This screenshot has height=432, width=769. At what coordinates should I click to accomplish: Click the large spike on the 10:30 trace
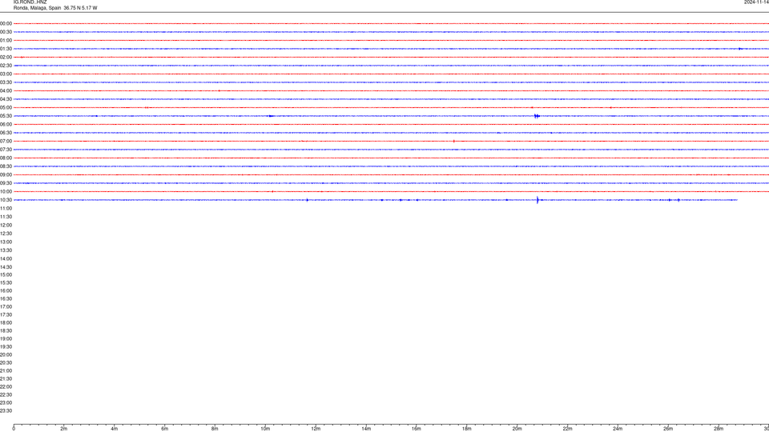tap(537, 200)
